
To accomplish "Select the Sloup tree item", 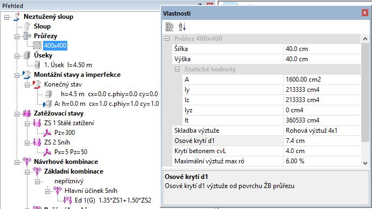I will coord(42,26).
